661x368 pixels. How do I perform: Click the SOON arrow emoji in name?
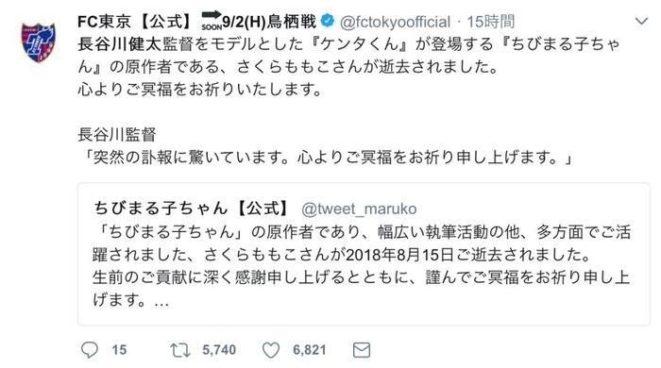[x=212, y=21]
